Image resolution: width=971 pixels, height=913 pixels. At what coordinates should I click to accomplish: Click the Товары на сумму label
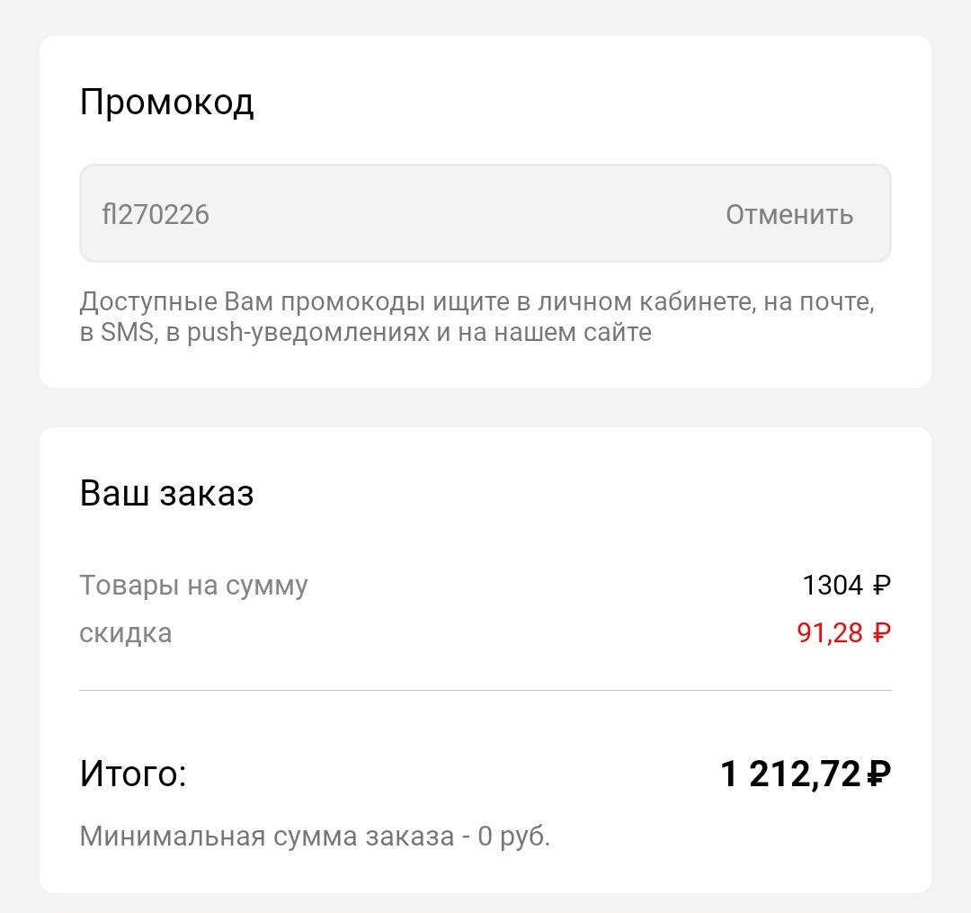pos(193,586)
